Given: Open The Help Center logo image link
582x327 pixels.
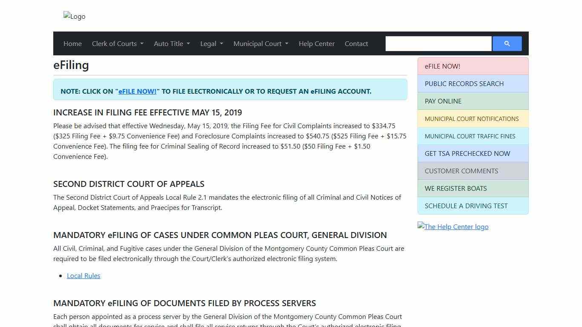Looking at the screenshot, I should 453,227.
